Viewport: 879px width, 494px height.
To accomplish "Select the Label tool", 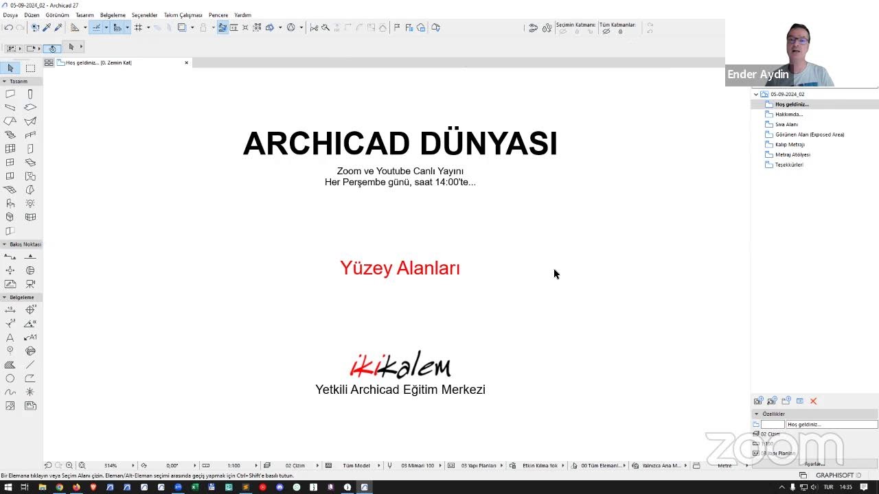I will coord(30,338).
